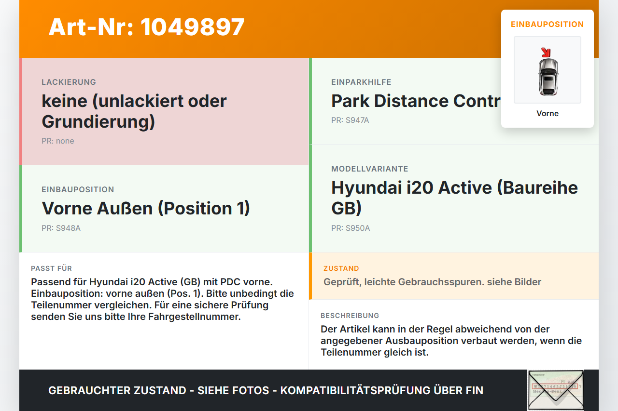Click the red arrow on car diagram
The height and width of the screenshot is (411, 618).
click(x=546, y=52)
